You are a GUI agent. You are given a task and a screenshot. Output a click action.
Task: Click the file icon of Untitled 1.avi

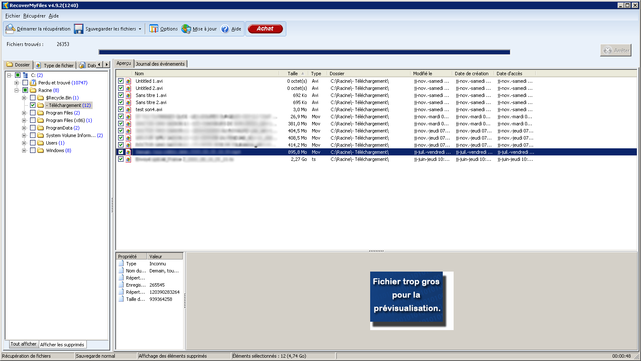129,81
